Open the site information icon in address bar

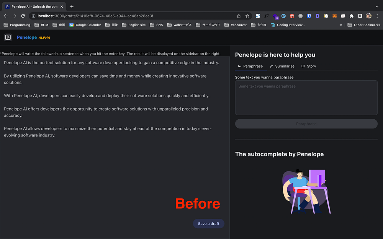[x=33, y=16]
